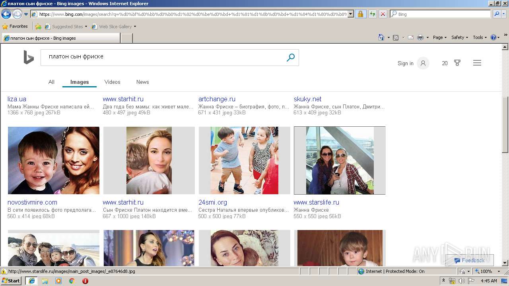The width and height of the screenshot is (509, 286).
Task: Expand the address bar history dropdown
Action: pos(350,14)
